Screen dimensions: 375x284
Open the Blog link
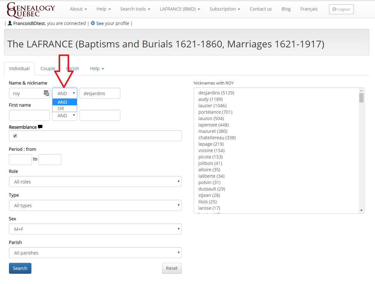tap(286, 9)
